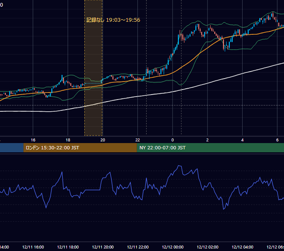Screen dimensions: 284x251
Task: Click the 12/12 04:00 date label
Action: pos(243,247)
